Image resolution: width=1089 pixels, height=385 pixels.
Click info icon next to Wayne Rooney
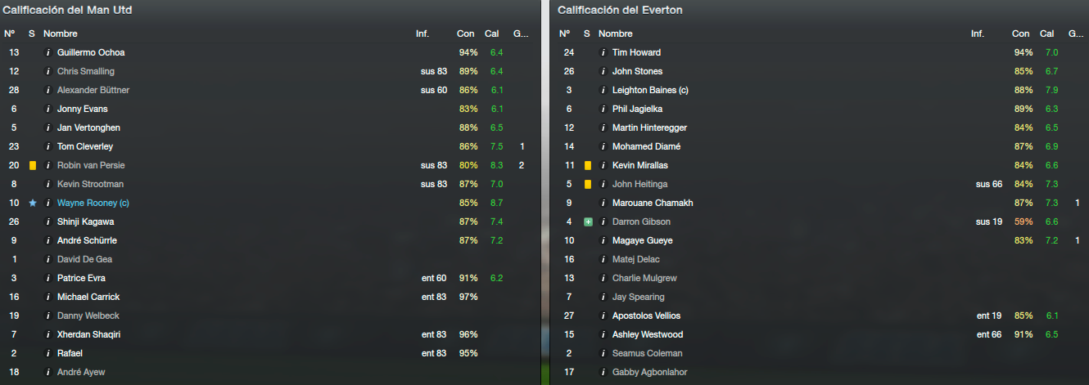(48, 203)
